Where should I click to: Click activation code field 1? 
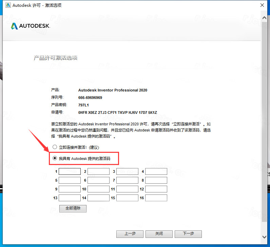70,171
